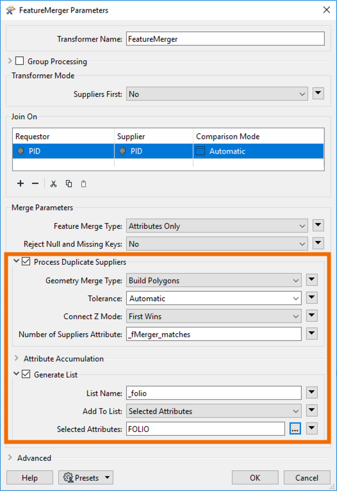Open Selected Attributes ellipsis picker
The image size is (337, 491).
pyautogui.click(x=295, y=429)
